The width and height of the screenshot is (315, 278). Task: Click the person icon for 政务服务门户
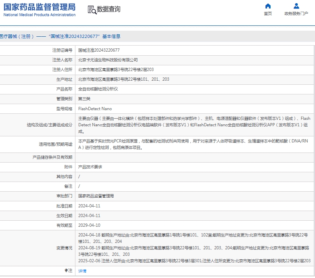point(296,6)
